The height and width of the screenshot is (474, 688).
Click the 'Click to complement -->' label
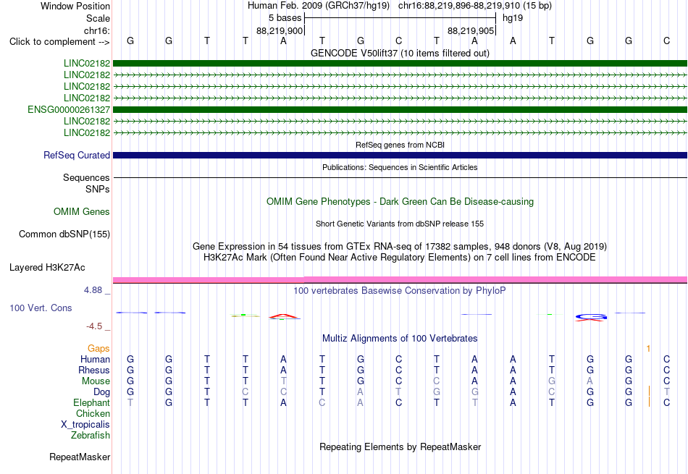[x=59, y=42]
